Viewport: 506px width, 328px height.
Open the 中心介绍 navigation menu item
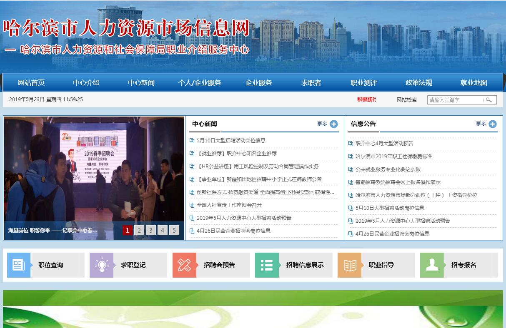coord(86,83)
